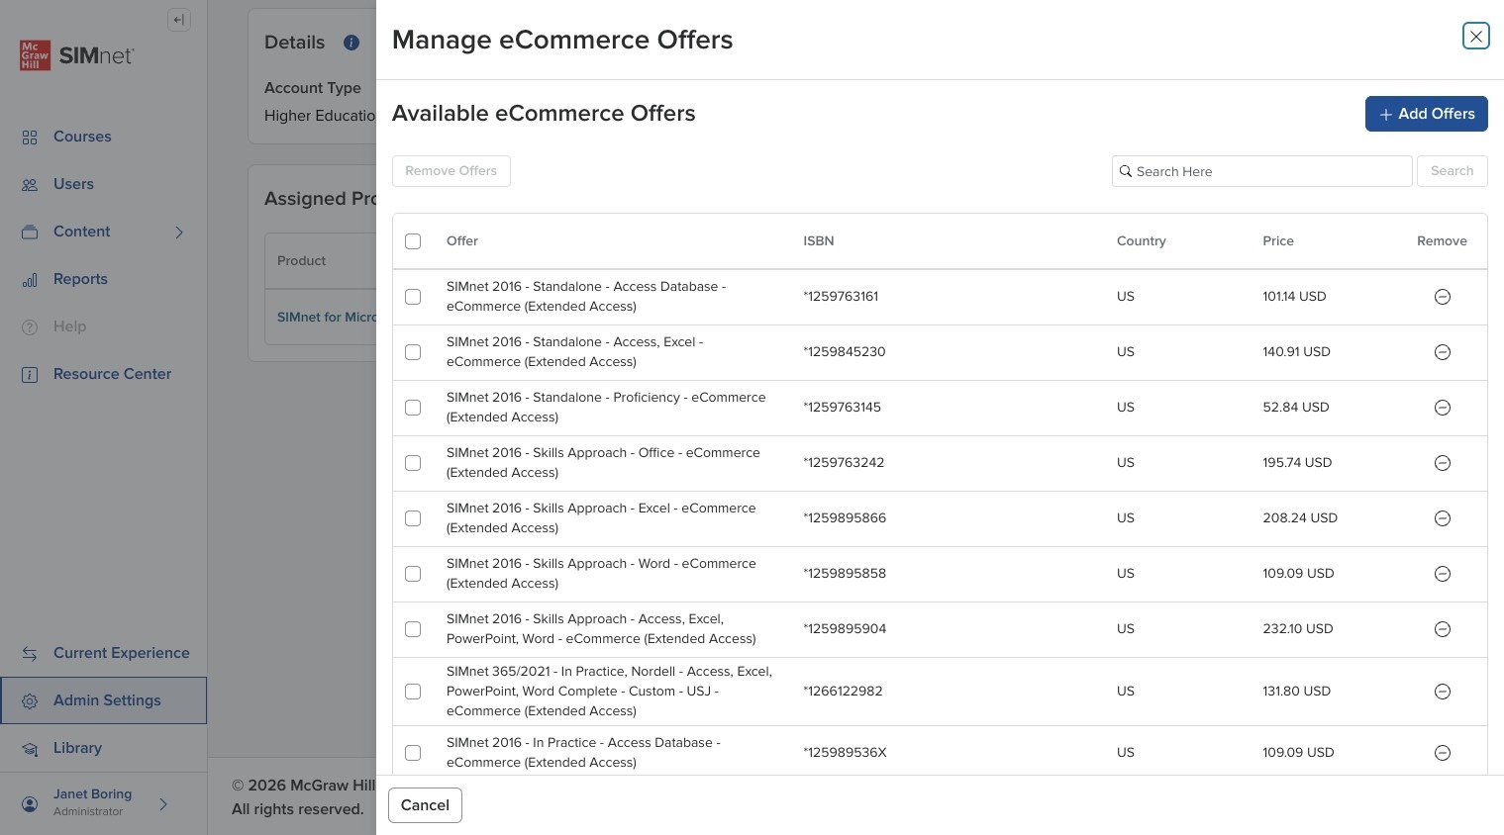Select checkbox for Skills Approach Excel offer

click(x=413, y=518)
